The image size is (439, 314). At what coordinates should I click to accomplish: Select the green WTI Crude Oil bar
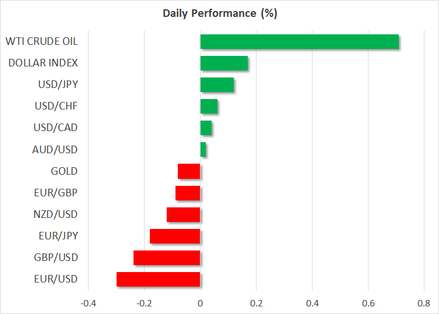(299, 42)
